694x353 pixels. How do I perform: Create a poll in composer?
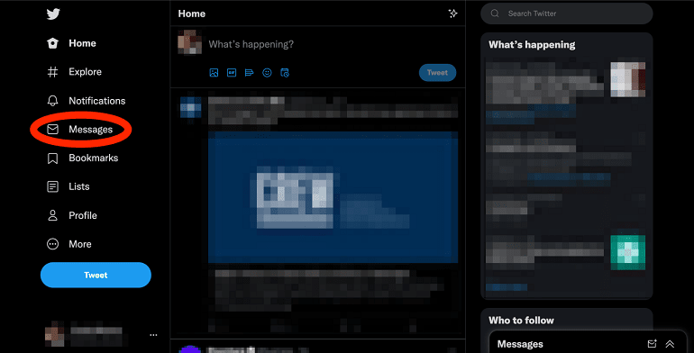click(x=249, y=73)
